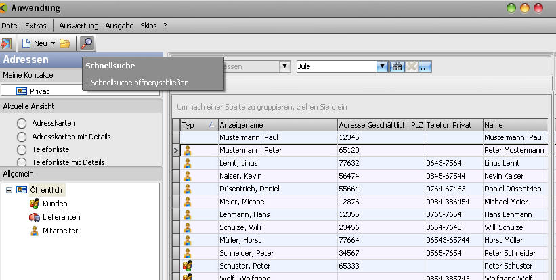Click type icon of Müller, Horst row
Screen dimensions: 556x280
point(187,240)
